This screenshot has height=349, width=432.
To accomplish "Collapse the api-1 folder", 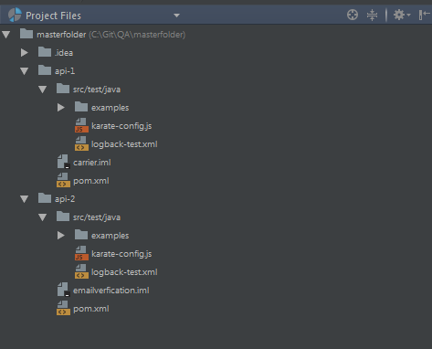I will pos(25,71).
